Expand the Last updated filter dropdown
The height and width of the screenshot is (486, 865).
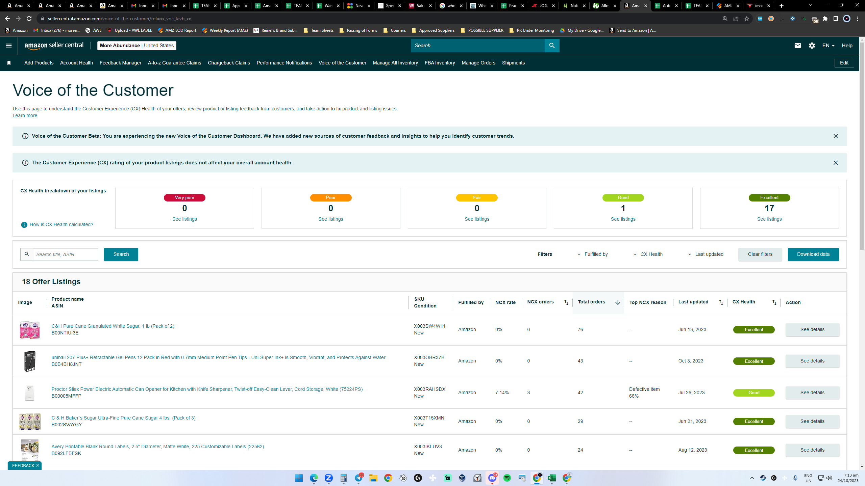tap(706, 254)
